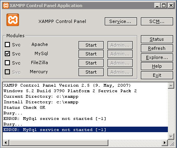Select the "Status Check OK" log line

tap(85, 108)
